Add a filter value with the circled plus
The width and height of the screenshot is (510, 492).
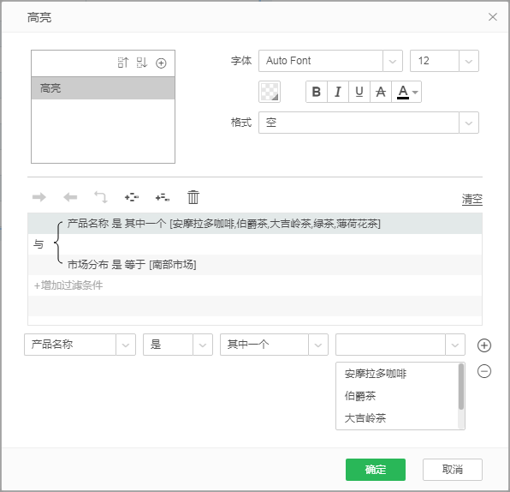(484, 345)
